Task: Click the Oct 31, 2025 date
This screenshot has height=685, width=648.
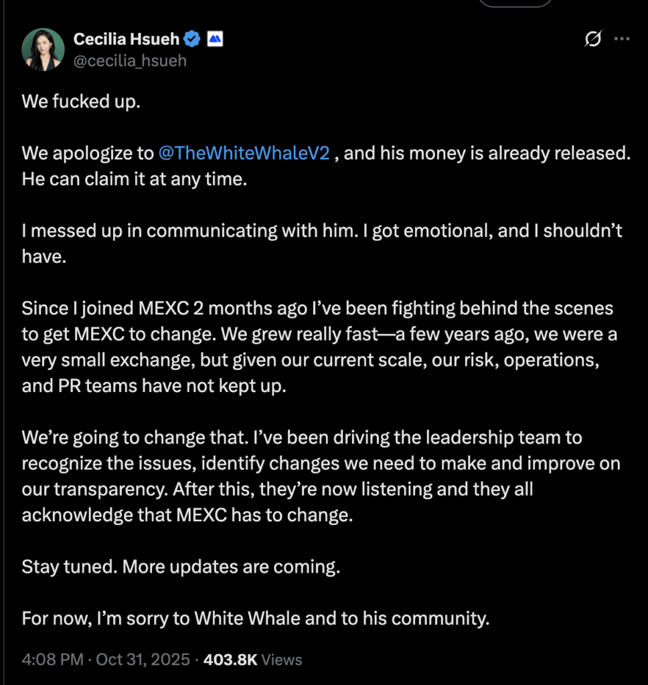Action: point(143,660)
